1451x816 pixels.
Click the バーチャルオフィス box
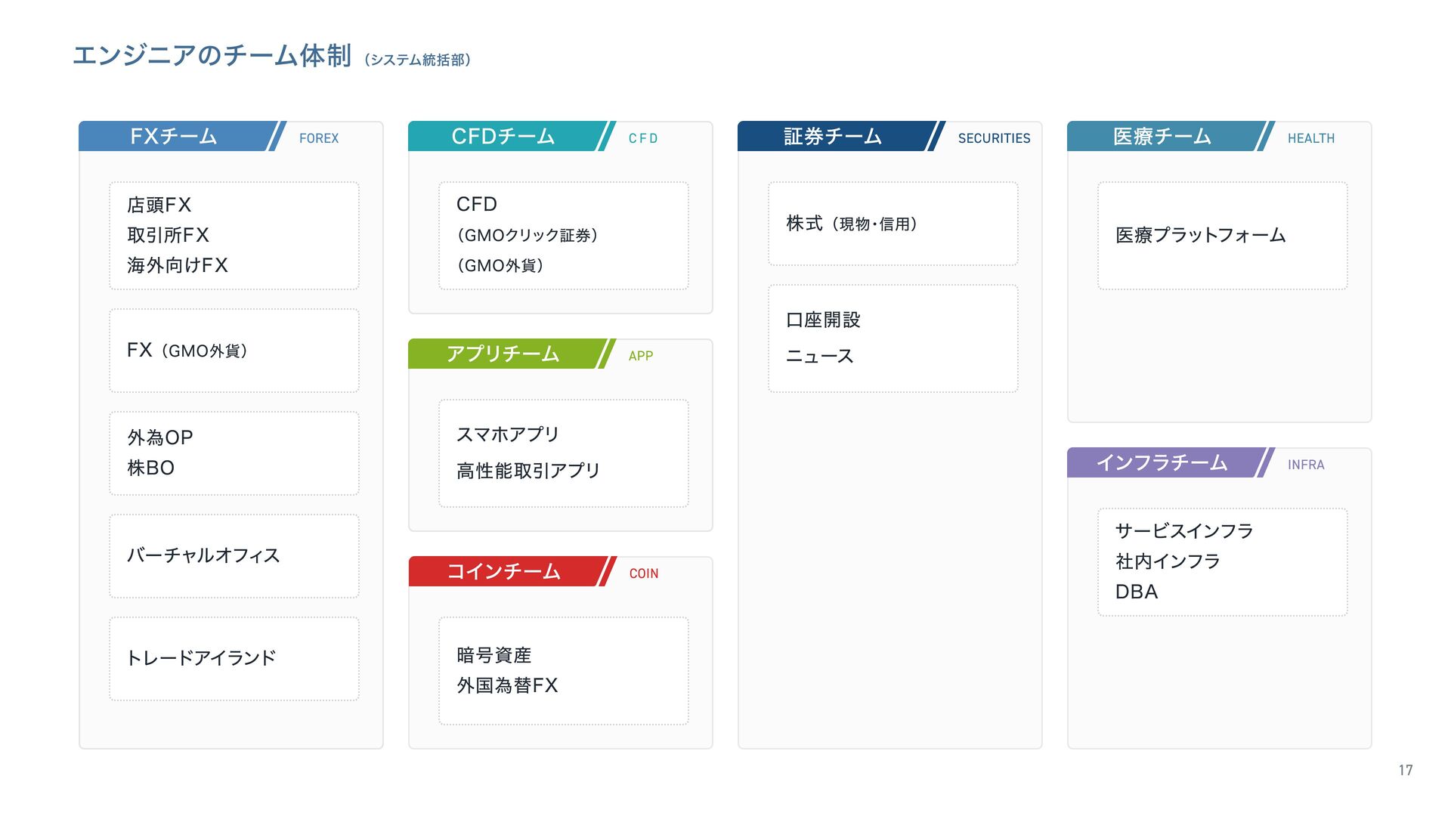(234, 556)
